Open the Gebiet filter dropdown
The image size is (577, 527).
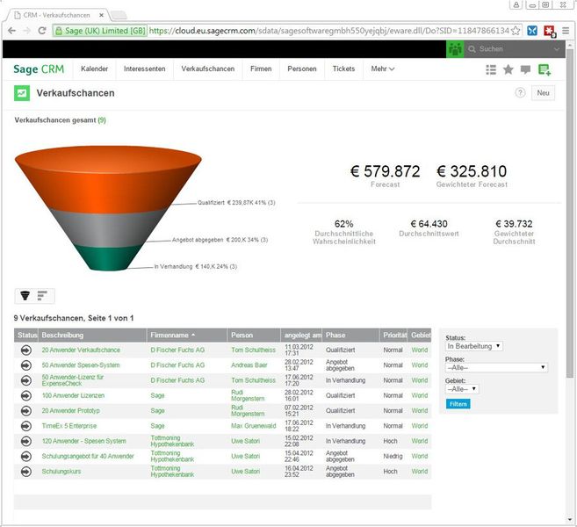point(462,389)
